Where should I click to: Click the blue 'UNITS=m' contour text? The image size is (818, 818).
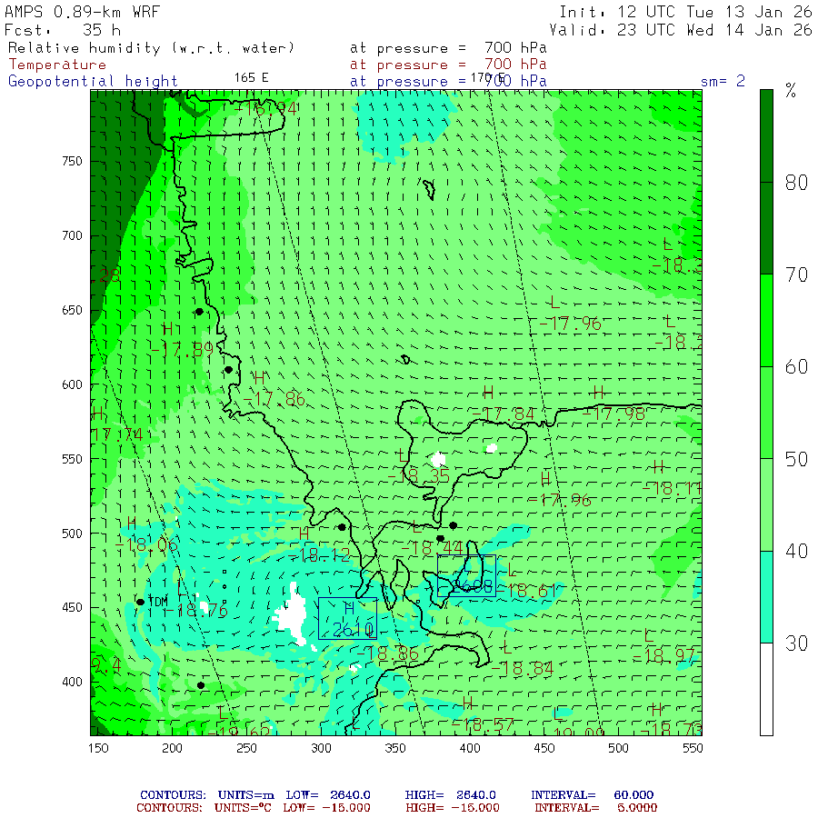pos(246,795)
